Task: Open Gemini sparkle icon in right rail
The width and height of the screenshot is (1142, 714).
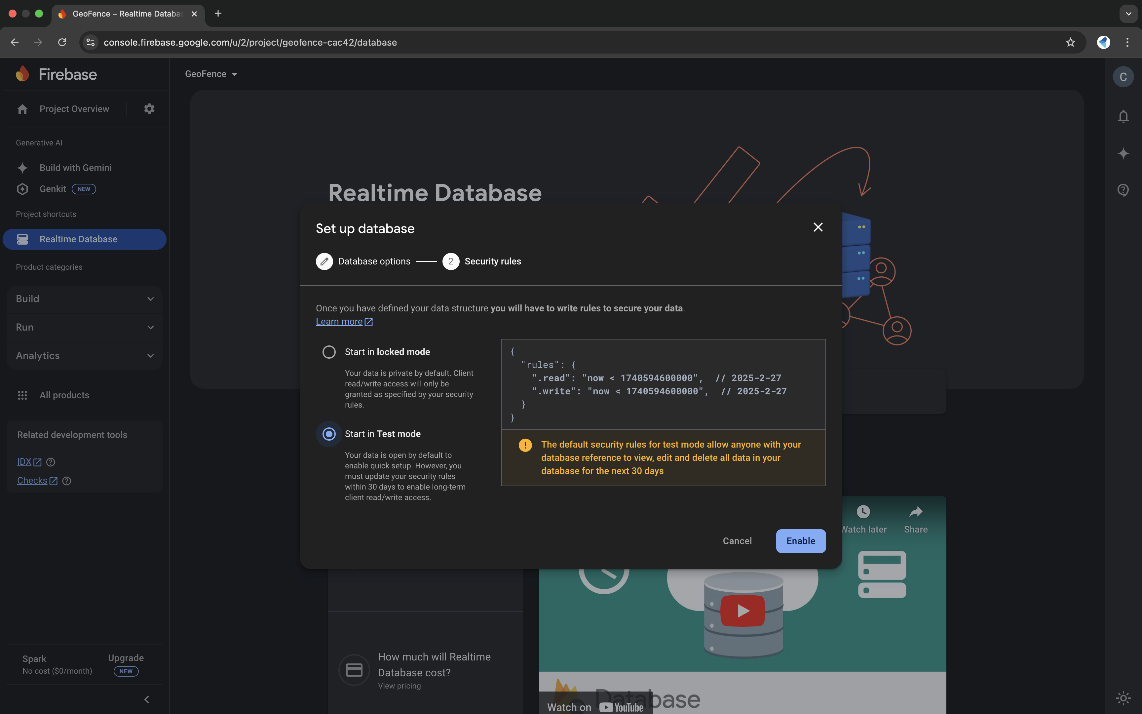Action: tap(1123, 153)
